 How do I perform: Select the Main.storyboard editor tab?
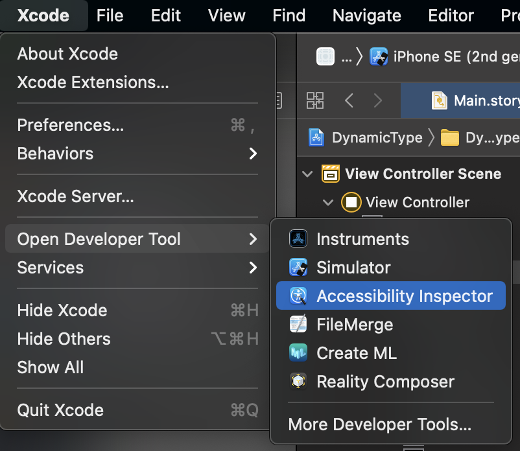pos(460,100)
